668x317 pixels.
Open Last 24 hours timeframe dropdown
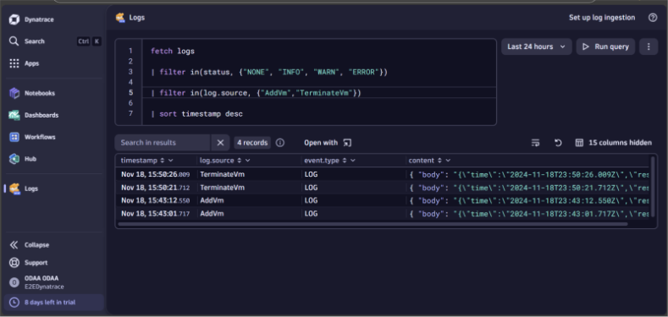(537, 46)
